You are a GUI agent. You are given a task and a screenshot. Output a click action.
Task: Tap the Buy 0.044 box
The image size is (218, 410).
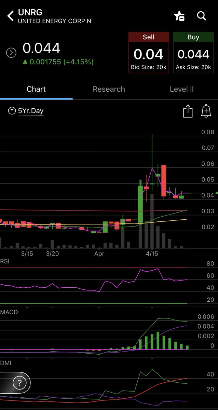coord(193,52)
